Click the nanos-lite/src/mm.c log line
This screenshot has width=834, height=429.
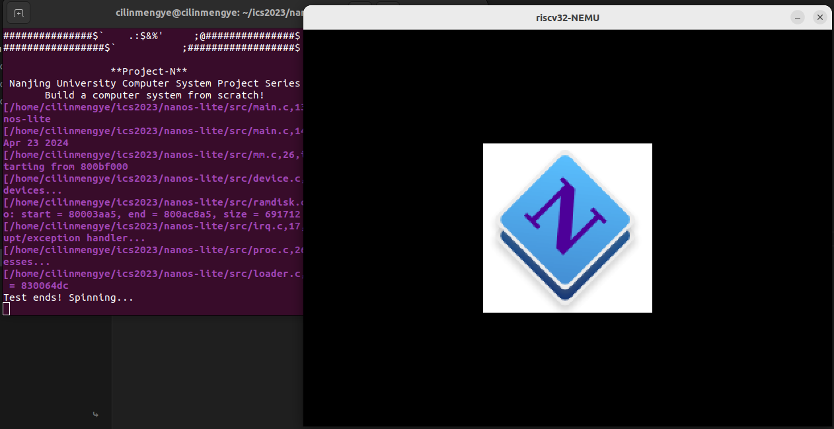(x=153, y=155)
